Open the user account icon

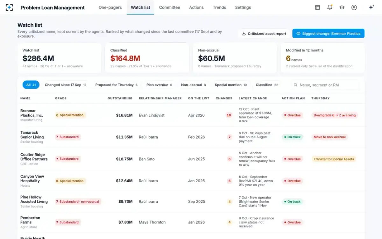click(x=354, y=7)
